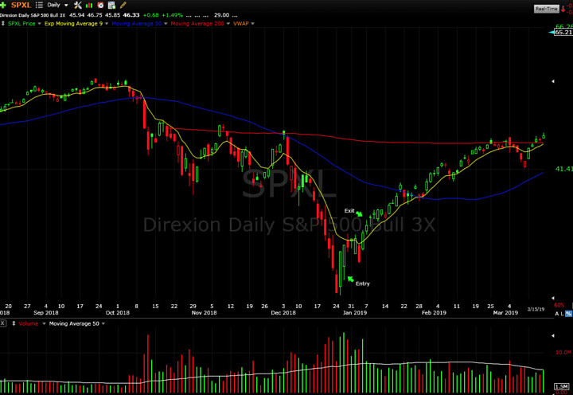The width and height of the screenshot is (573, 395).
Task: Click the Dec 2018 axis label
Action: (x=283, y=313)
